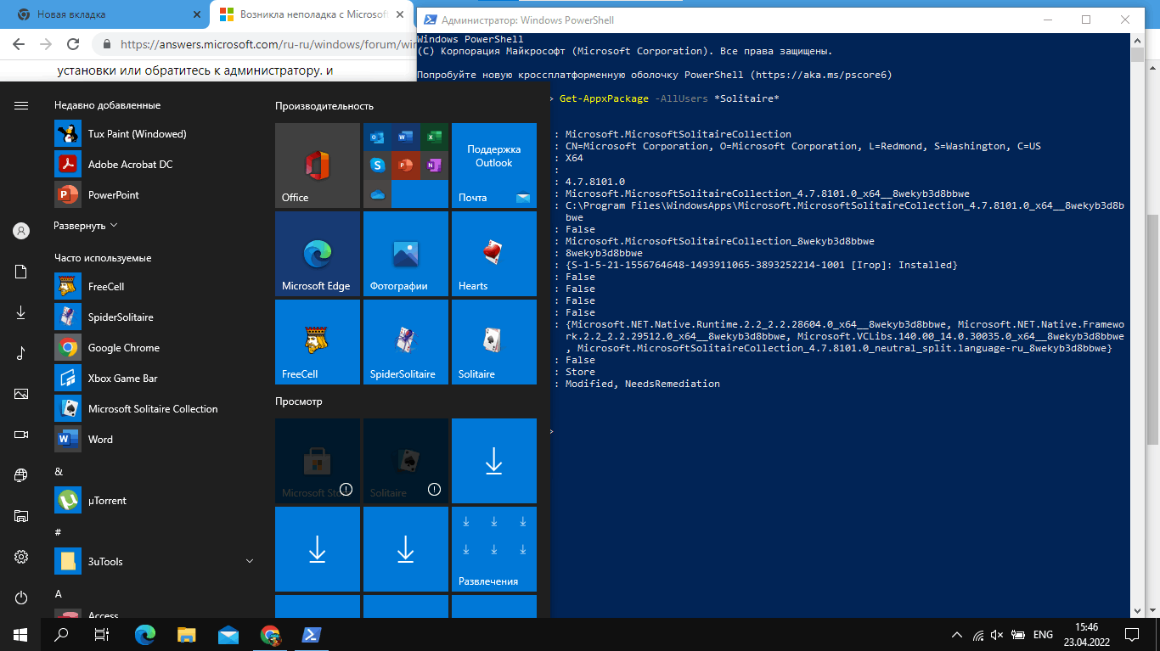Open Downloads shortcut in Start sidebar
The image size is (1160, 651).
[21, 312]
